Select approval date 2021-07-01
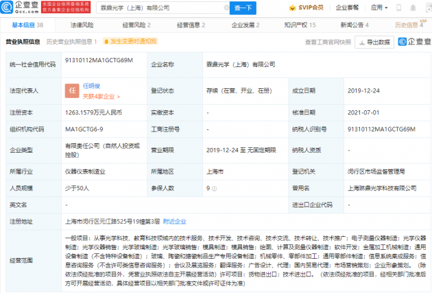This screenshot has height=293, width=432. click(x=363, y=112)
